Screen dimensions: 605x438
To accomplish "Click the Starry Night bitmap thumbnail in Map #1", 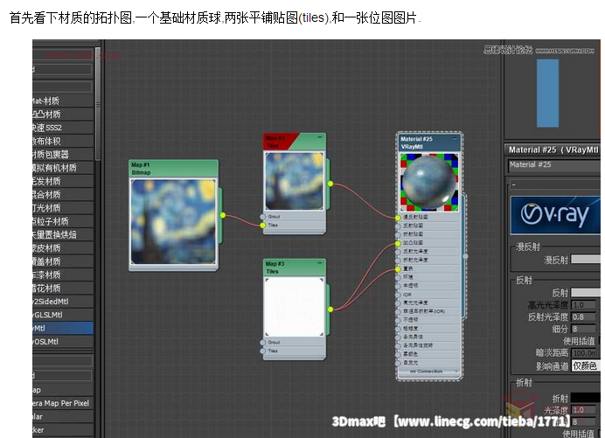I will 173,221.
